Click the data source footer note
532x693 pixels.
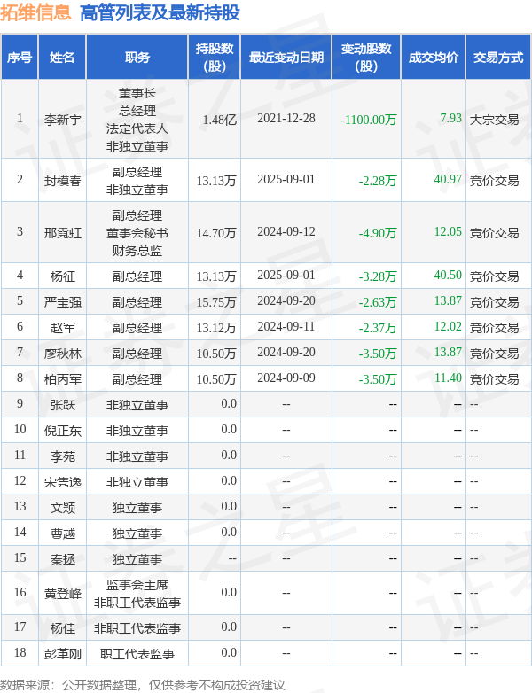(143, 685)
